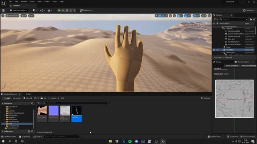Open the Outliner filter options
Viewport: 257px width, 144px height.
(x=216, y=20)
